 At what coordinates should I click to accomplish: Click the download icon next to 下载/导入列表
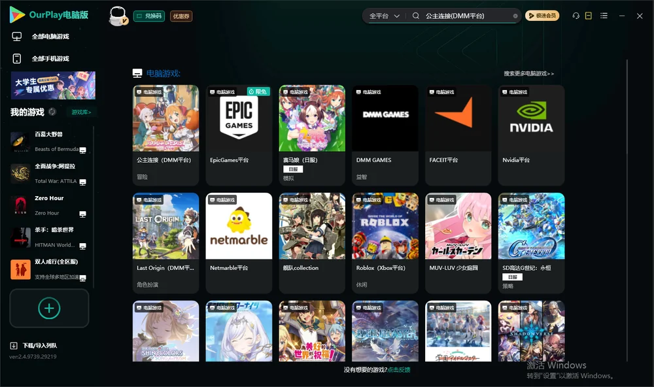point(14,345)
